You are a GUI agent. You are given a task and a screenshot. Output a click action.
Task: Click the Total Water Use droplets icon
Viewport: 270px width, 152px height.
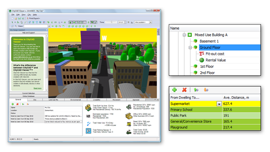pos(88,124)
